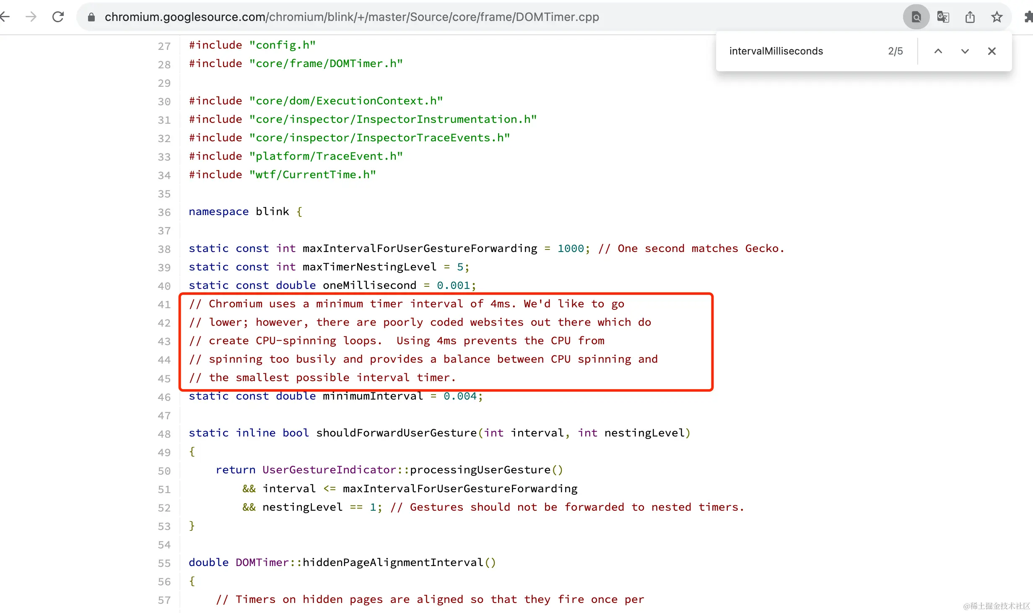Image resolution: width=1033 pixels, height=613 pixels.
Task: Click the find-in-page search icon
Action: coord(916,17)
